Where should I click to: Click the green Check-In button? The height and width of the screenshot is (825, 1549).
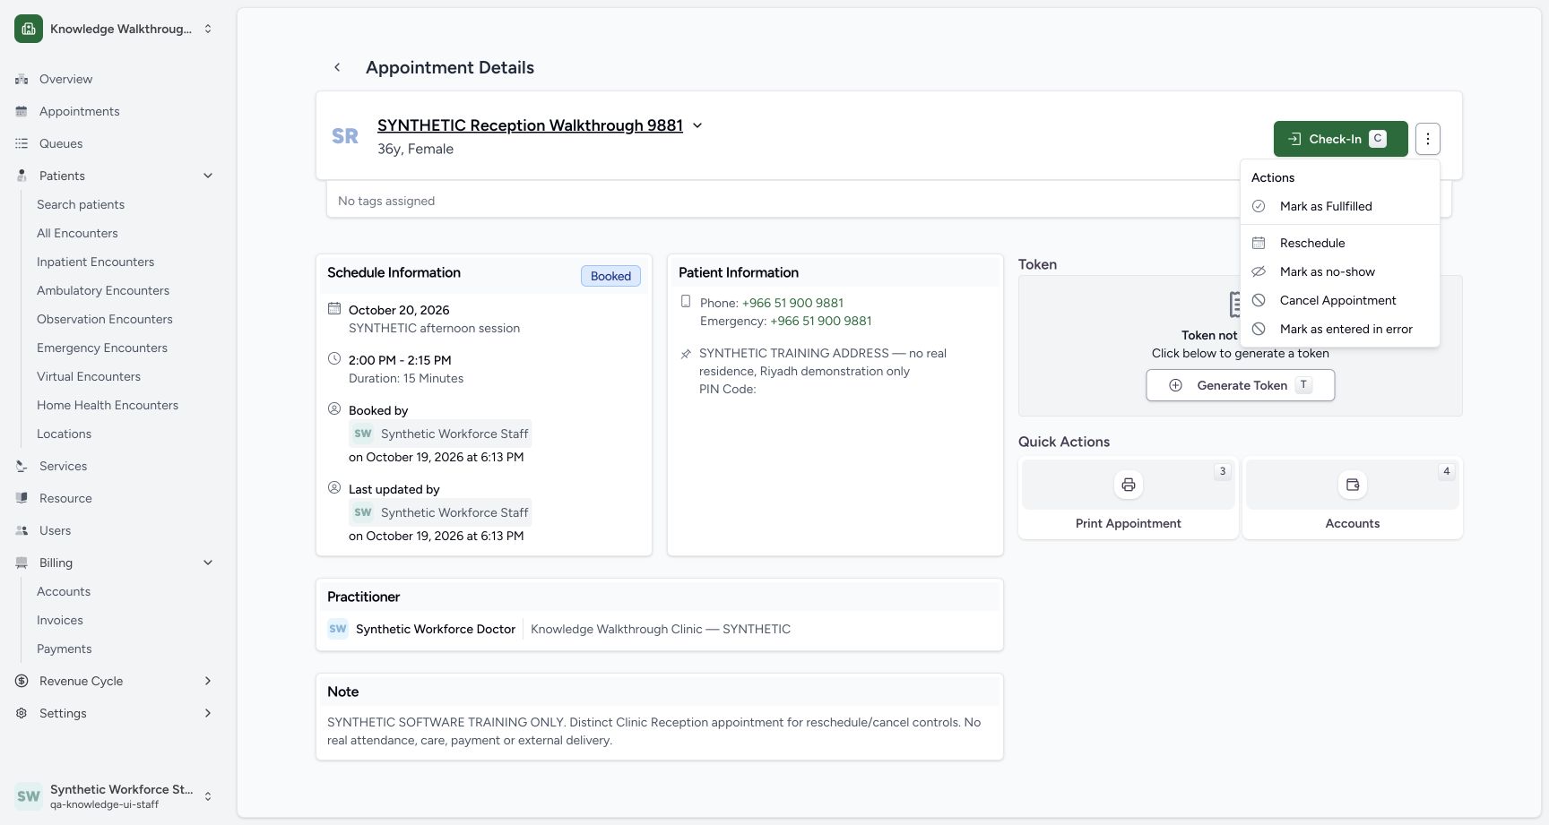tap(1340, 139)
